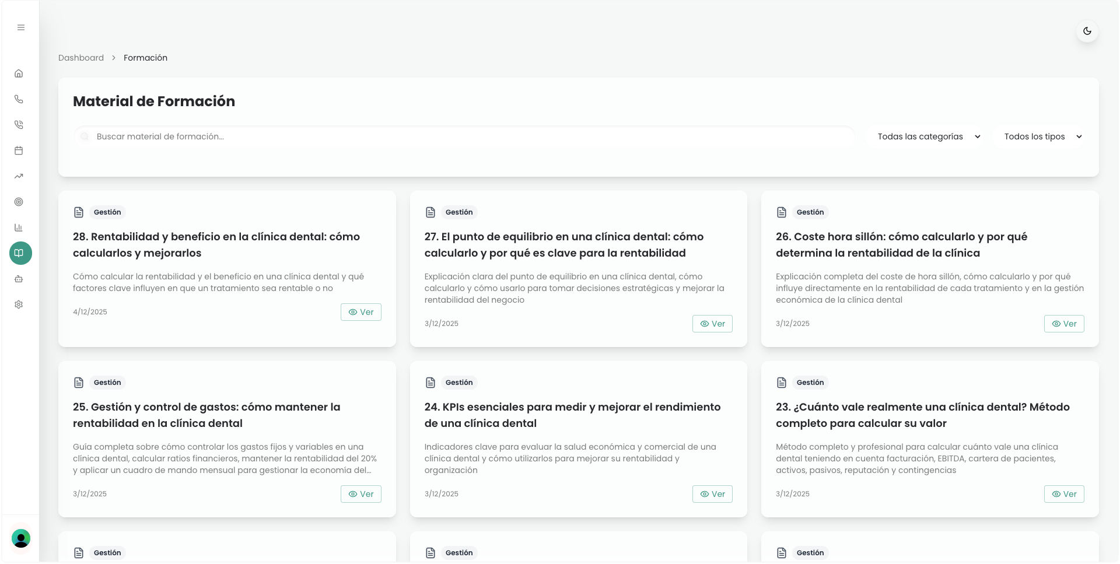Click Ver on article 27 punto de equilibrio
The width and height of the screenshot is (1120, 564).
click(x=712, y=324)
